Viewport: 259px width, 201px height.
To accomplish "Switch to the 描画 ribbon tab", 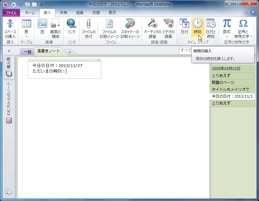I will [x=80, y=13].
